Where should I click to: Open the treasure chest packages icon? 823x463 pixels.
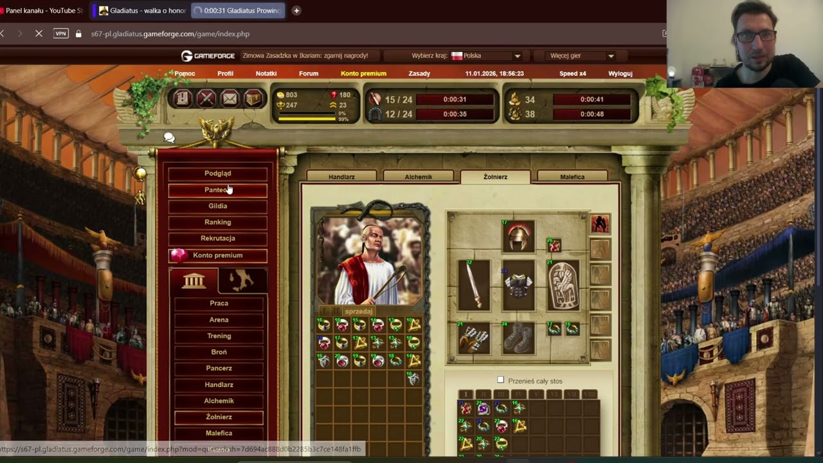tap(253, 98)
